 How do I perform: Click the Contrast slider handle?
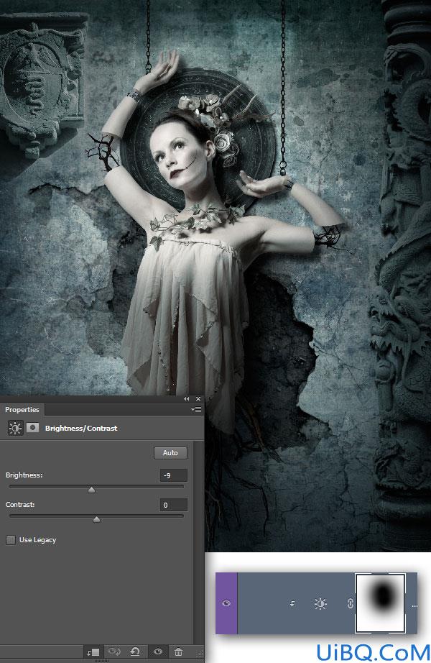[x=96, y=520]
